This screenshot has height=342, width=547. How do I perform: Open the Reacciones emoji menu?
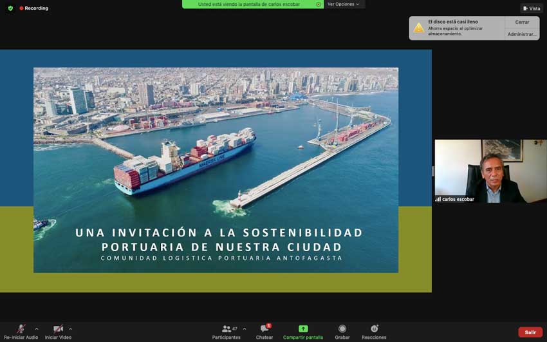click(x=374, y=329)
